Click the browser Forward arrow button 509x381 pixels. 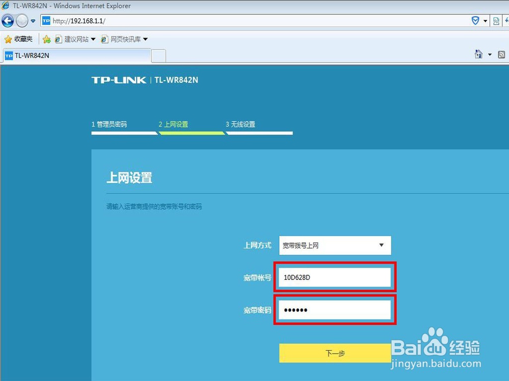point(22,21)
